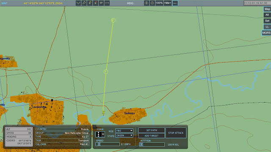Switch to the Sat map view

pos(267,21)
